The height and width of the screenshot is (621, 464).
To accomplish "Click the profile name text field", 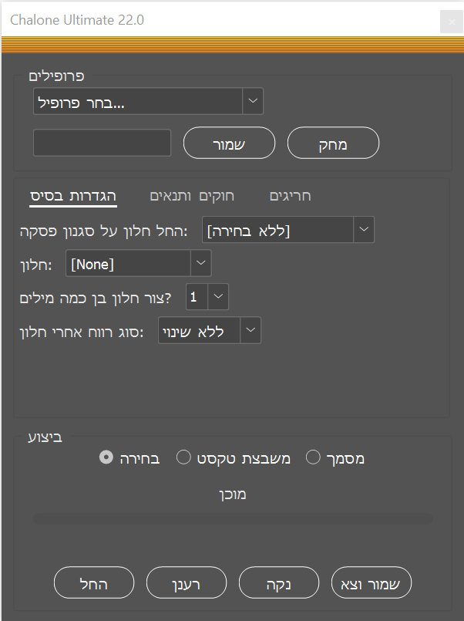I will [x=102, y=143].
